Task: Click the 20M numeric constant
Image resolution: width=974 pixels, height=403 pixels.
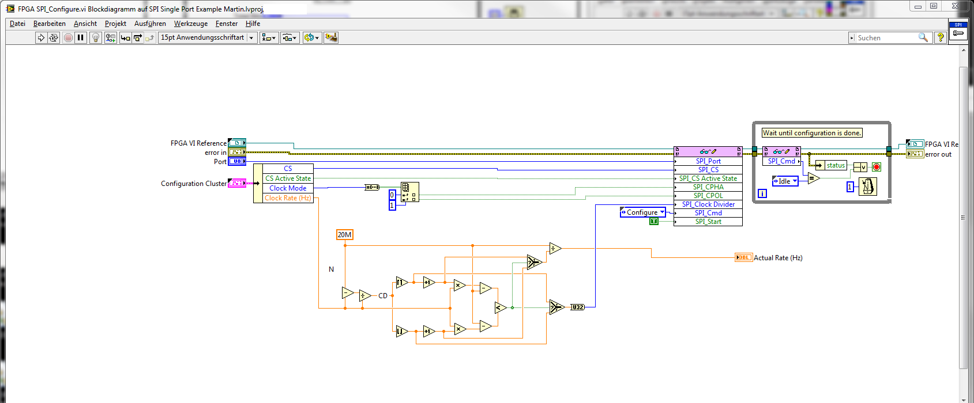Action: [344, 235]
